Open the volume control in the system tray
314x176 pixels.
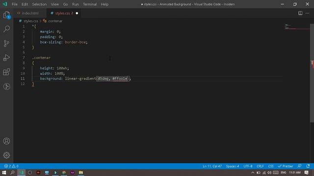(269, 173)
